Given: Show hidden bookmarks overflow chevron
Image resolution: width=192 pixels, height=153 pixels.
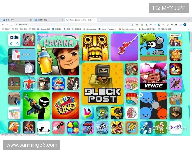Looking at the screenshot, I should click(x=189, y=29).
